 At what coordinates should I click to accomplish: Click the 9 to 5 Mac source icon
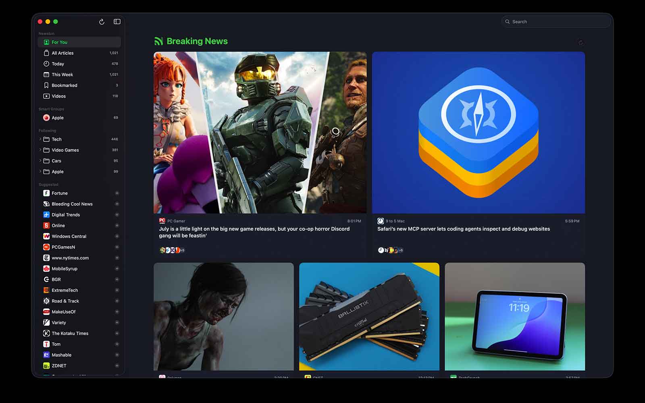381,221
